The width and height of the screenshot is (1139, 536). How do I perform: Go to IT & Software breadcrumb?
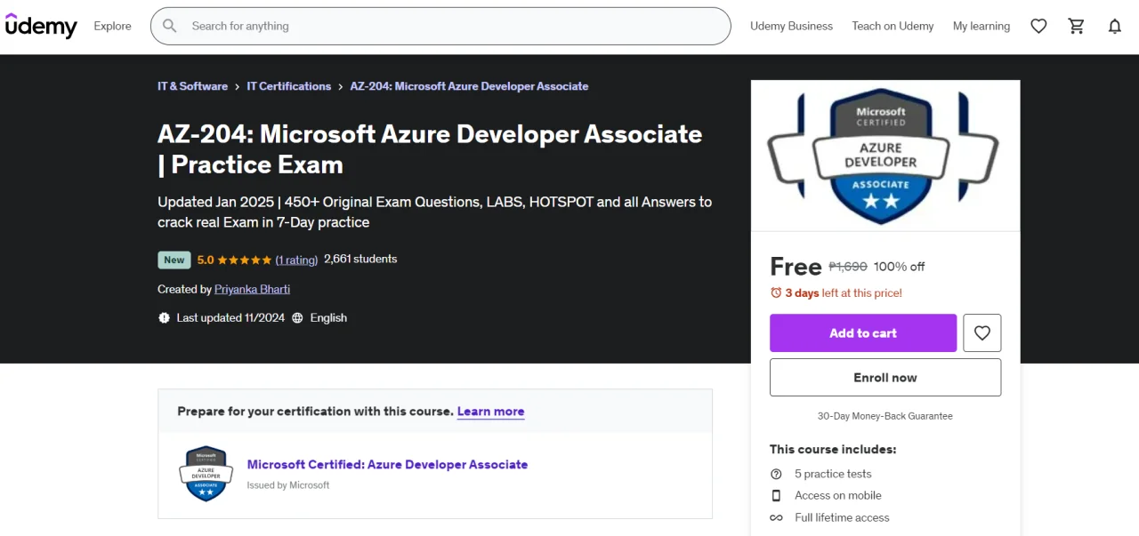click(192, 86)
